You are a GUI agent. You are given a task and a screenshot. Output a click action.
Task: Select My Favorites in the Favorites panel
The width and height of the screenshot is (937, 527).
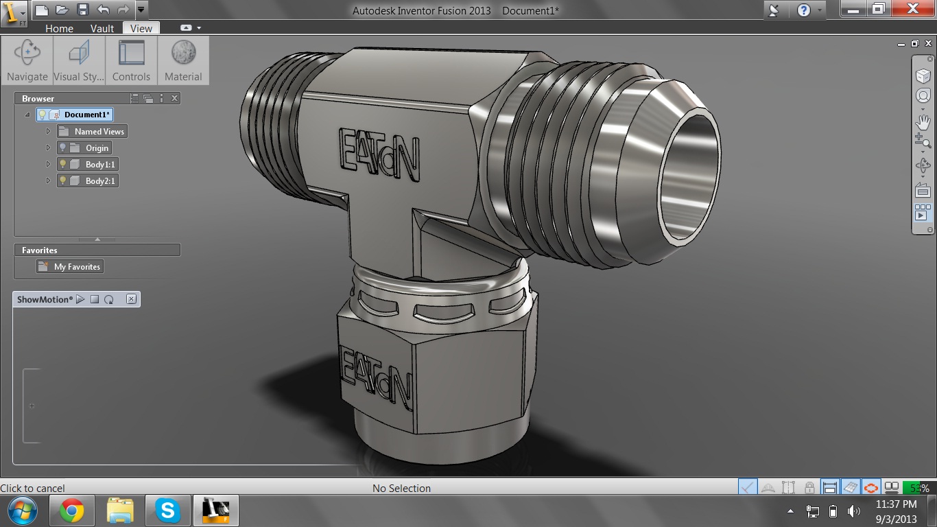70,266
